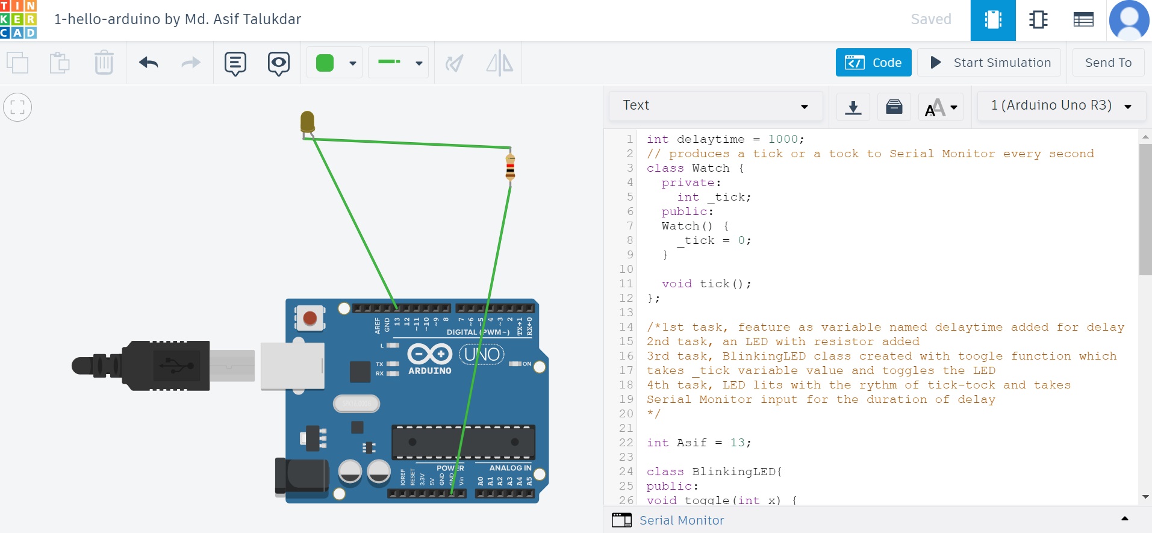Click the mirror/flip component icon
Image resolution: width=1152 pixels, height=533 pixels.
click(499, 63)
